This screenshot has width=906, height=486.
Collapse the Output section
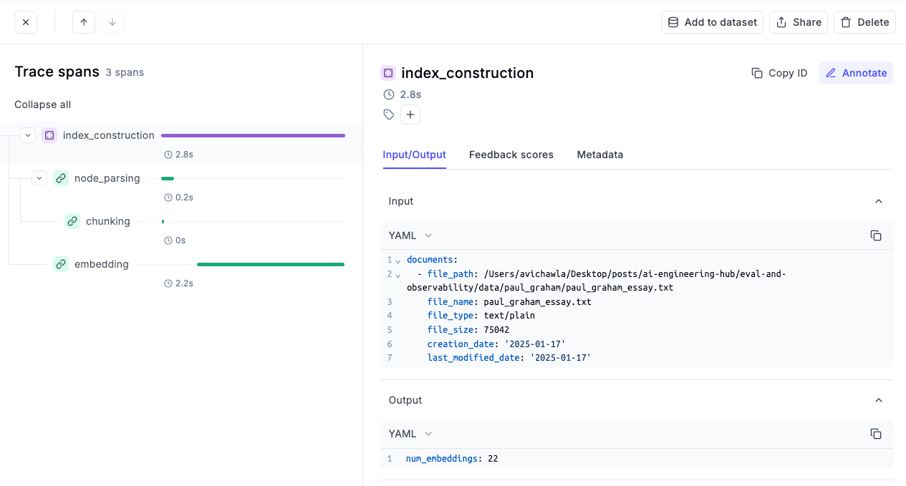[879, 400]
